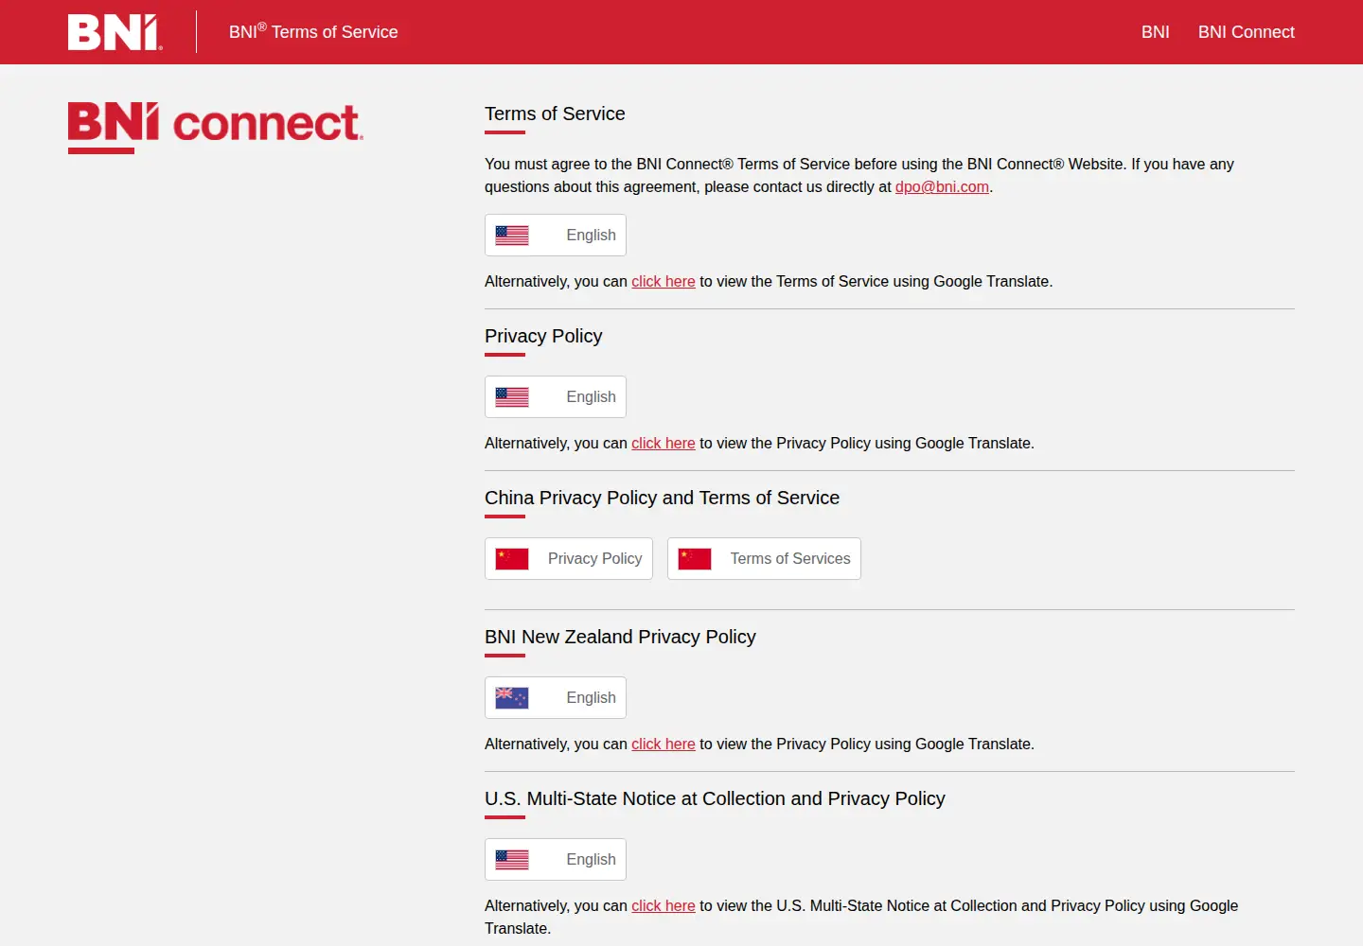Click the China Privacy Policy and Terms of Service heading
The height and width of the screenshot is (946, 1363).
pyautogui.click(x=662, y=499)
